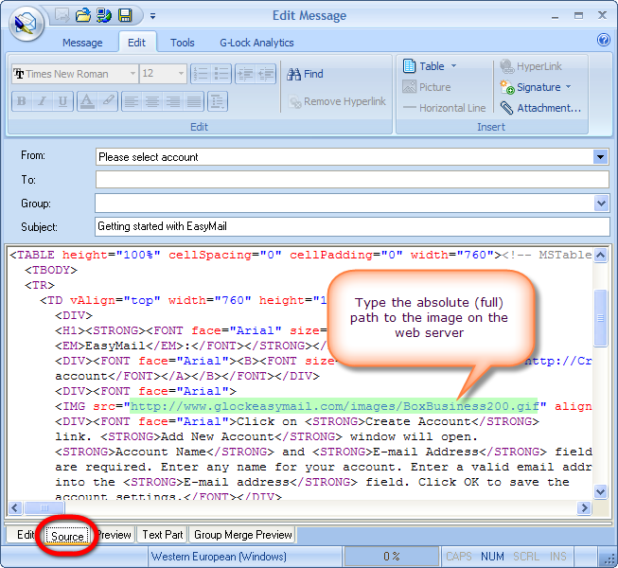Click the CAPS status indicator
618x568 pixels.
pyautogui.click(x=459, y=557)
